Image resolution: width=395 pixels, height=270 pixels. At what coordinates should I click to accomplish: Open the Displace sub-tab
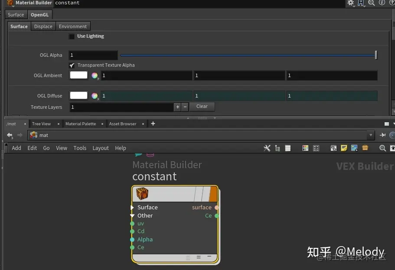(x=43, y=26)
